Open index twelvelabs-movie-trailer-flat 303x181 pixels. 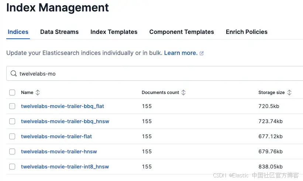point(56,136)
